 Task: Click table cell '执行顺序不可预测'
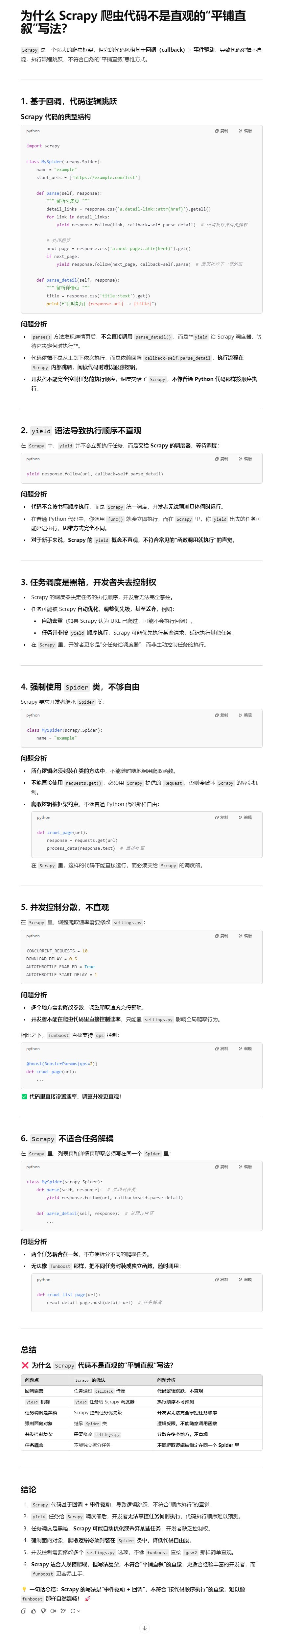(176, 1402)
